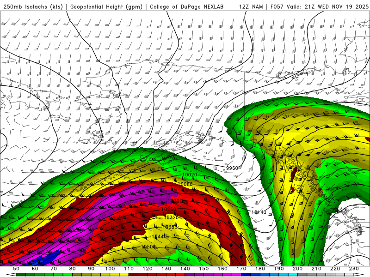This screenshot has height=277, width=370.
Task: Click the 170 value on the color scale
Action: [x=241, y=269]
